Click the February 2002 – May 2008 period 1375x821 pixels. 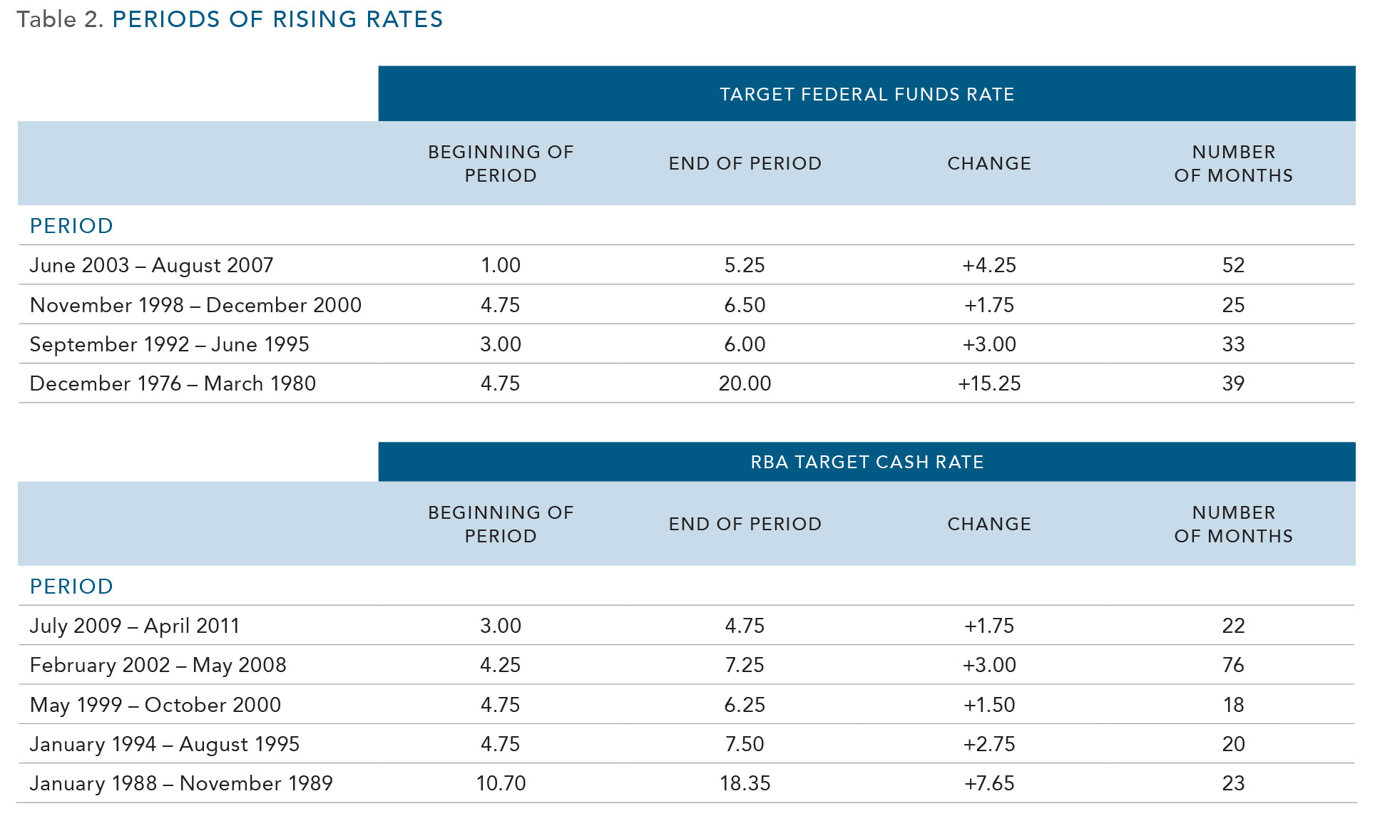coord(158,665)
